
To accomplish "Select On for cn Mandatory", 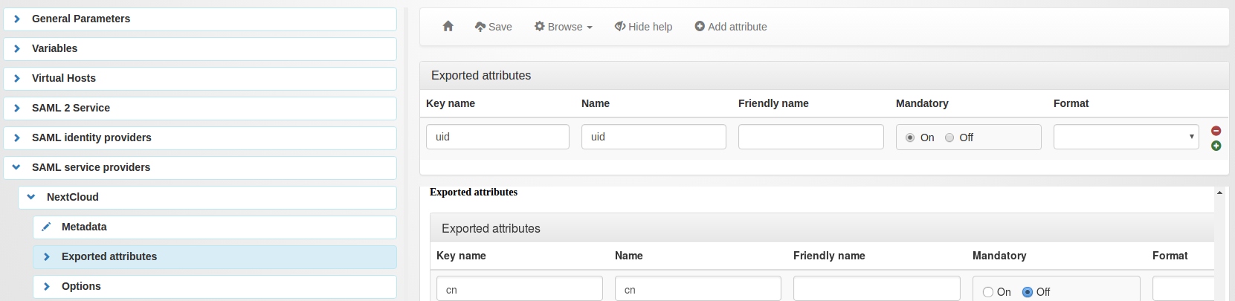I will click(x=988, y=292).
